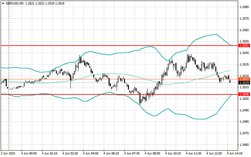Click the GBPUSD,M5 chart title text
This screenshot has height=157, width=251.
pyautogui.click(x=14, y=3)
